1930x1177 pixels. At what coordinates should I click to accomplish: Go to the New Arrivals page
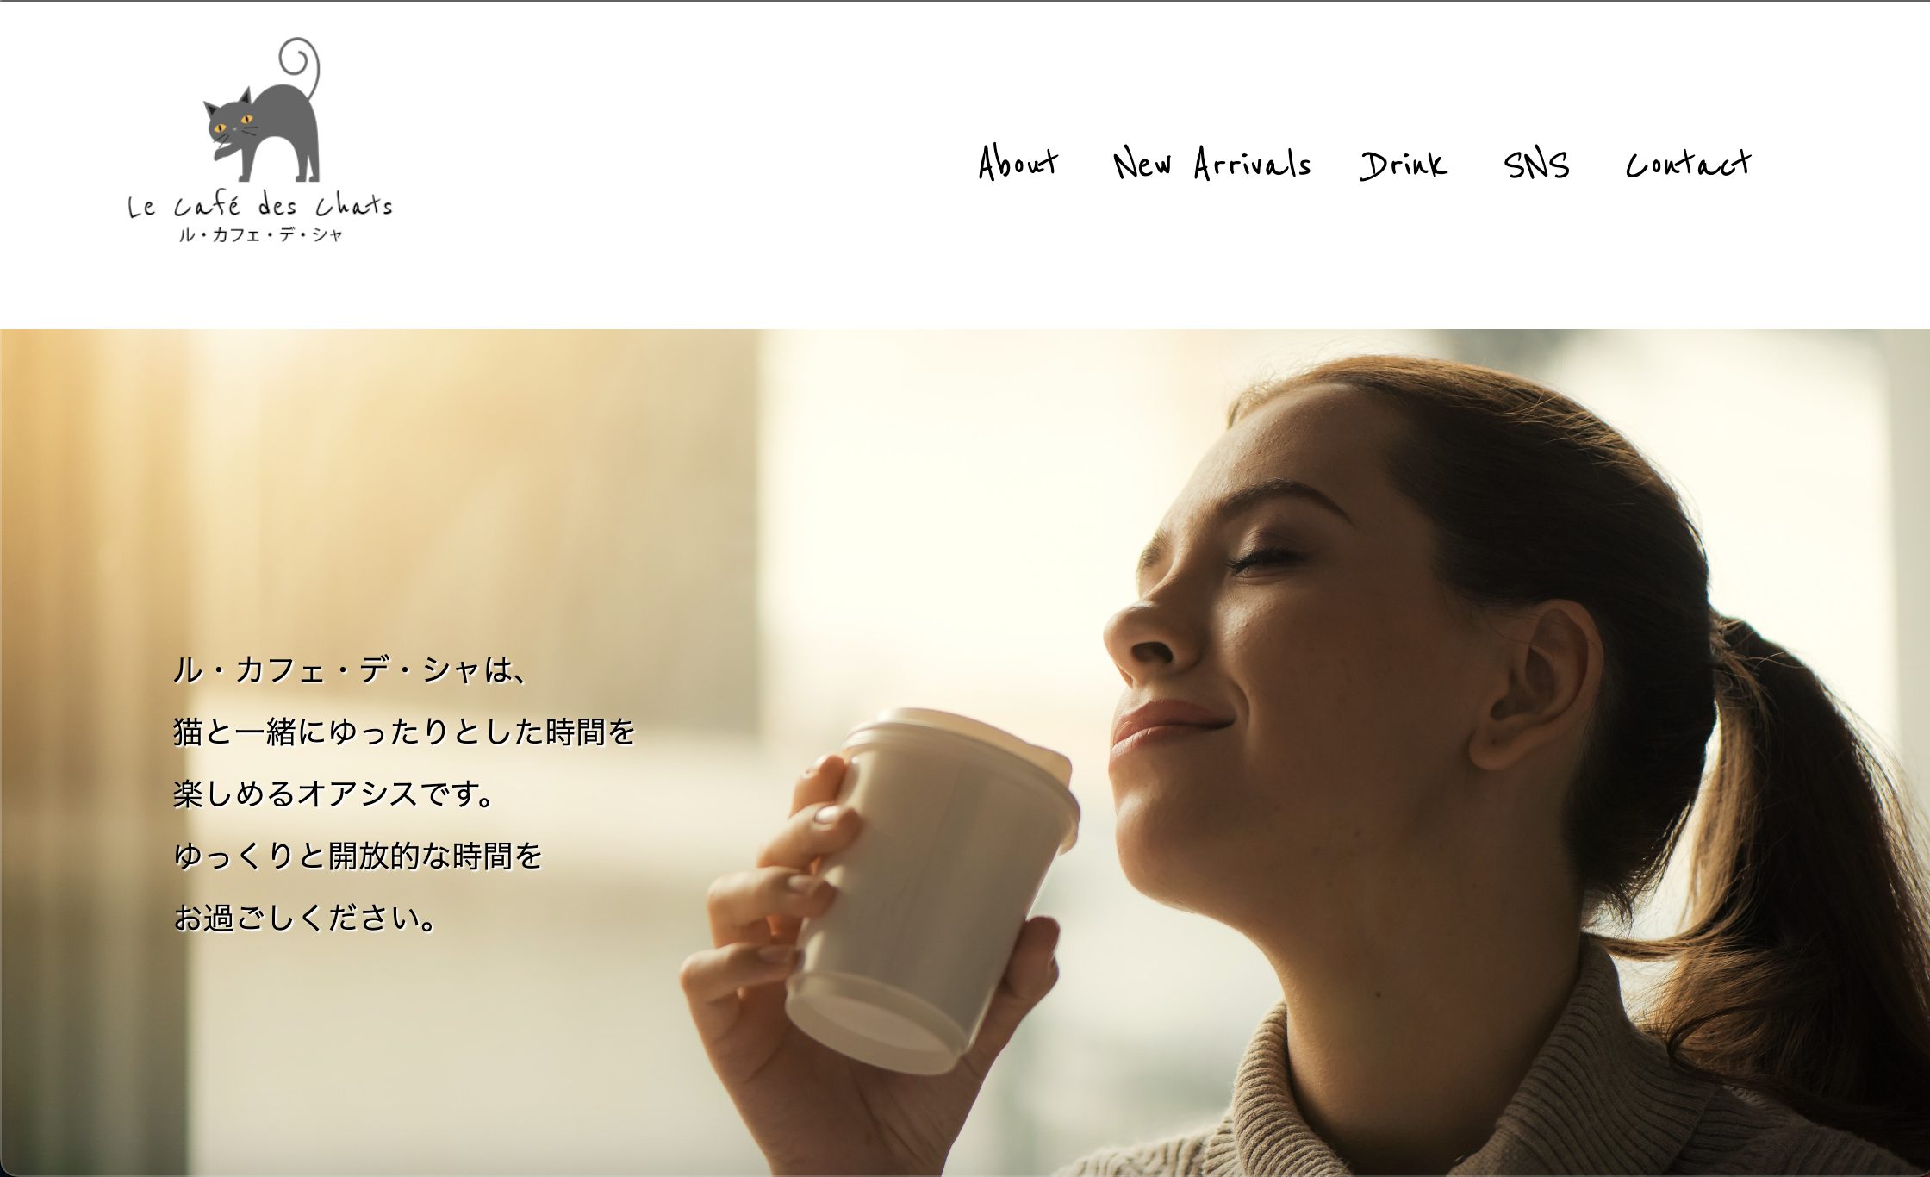[1211, 163]
